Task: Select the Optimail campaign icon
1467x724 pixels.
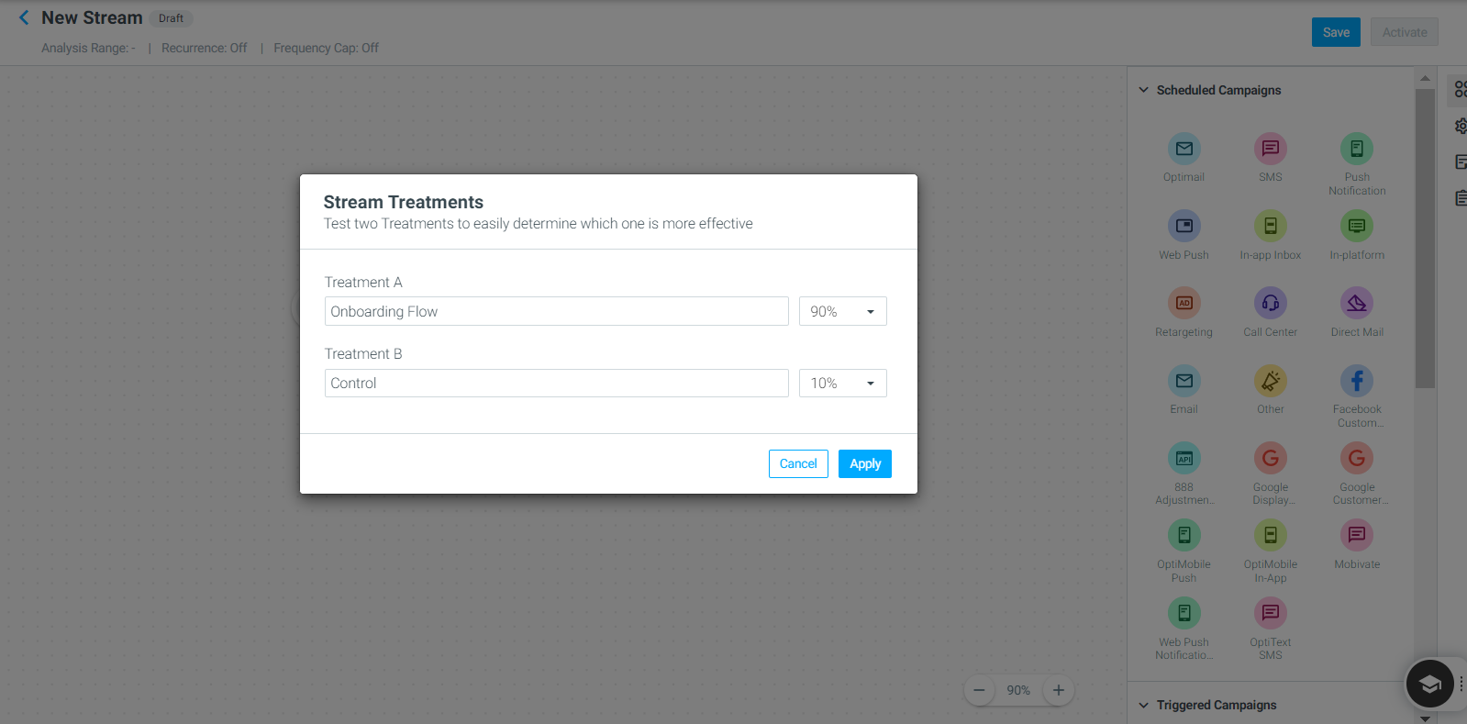Action: point(1184,149)
